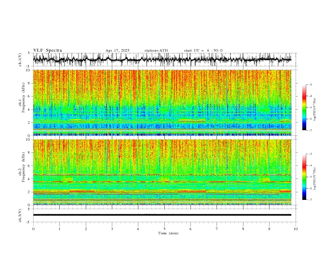Click the "station=ATH" label
333x257 pixels.
click(156, 50)
